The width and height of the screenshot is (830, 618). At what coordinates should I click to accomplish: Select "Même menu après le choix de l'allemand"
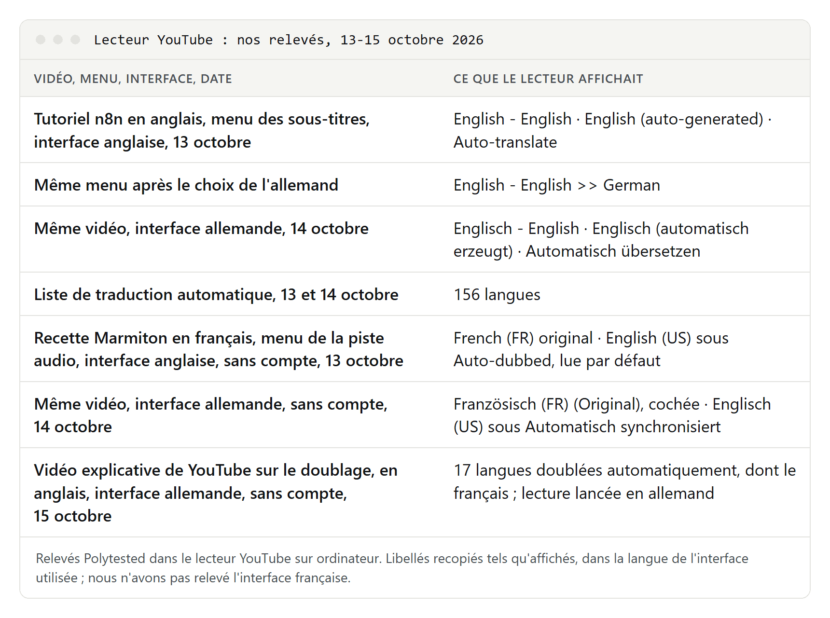tap(186, 185)
